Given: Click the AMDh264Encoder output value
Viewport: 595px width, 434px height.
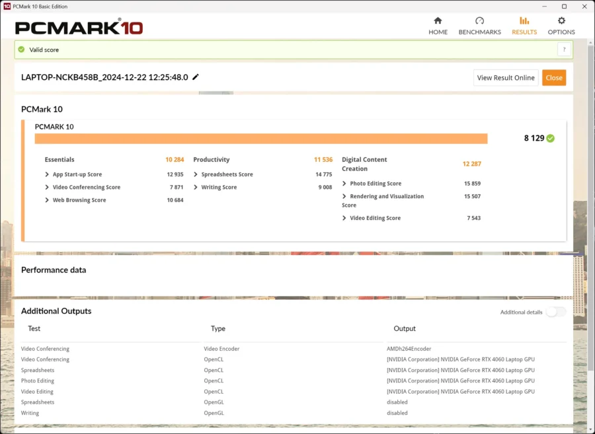Looking at the screenshot, I should coord(409,349).
